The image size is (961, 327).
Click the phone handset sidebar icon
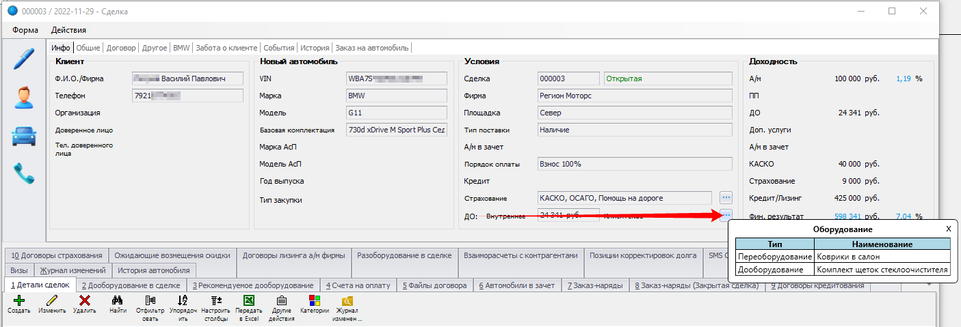click(24, 174)
